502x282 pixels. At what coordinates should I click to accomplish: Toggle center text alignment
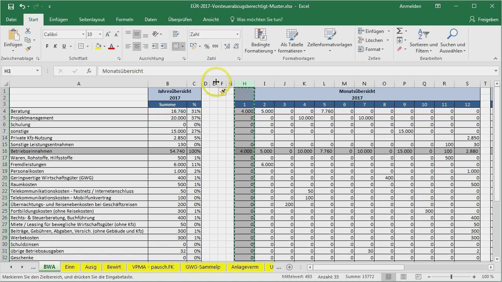tap(136, 46)
